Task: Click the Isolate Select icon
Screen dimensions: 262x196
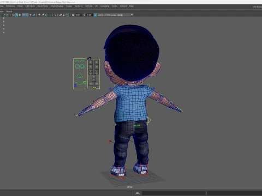Action: click(55, 15)
